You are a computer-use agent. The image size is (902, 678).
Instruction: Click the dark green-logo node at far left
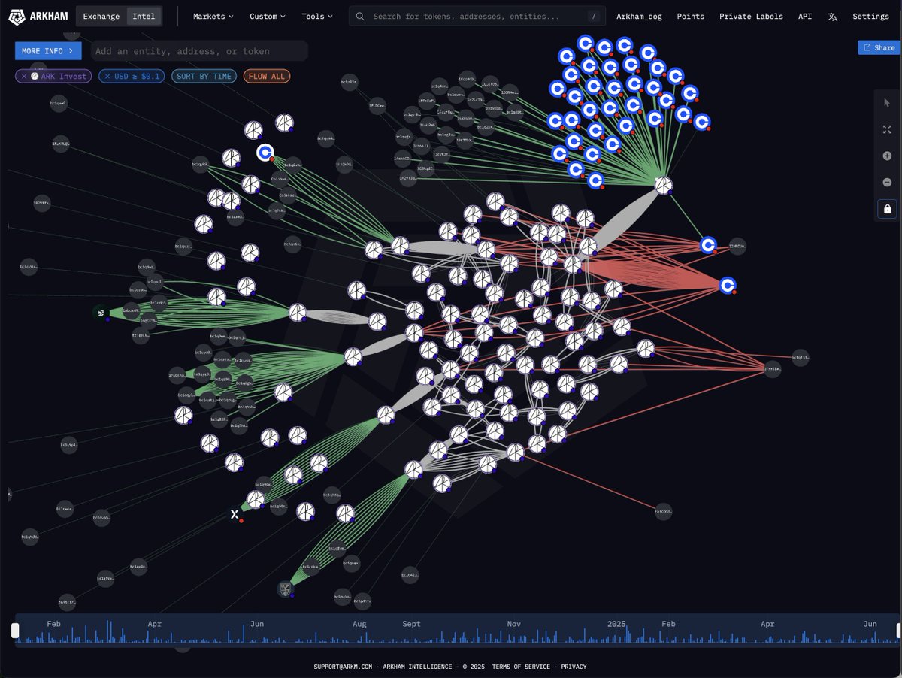coord(100,312)
